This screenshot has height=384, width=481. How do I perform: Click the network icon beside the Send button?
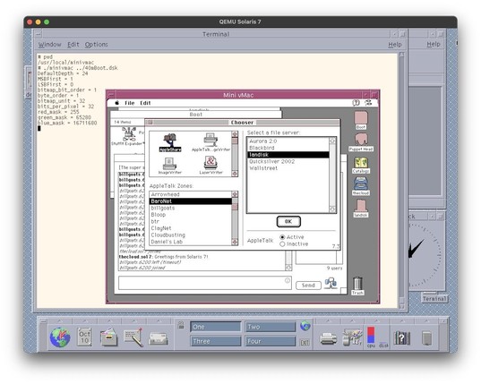pyautogui.click(x=331, y=284)
